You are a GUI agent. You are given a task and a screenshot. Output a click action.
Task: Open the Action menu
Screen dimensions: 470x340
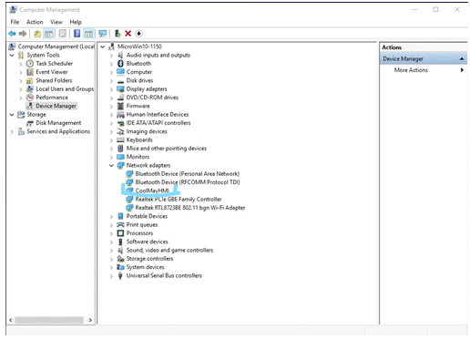tap(35, 22)
